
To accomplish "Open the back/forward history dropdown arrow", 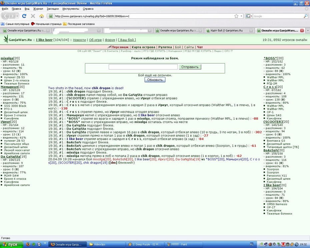I will coord(17,16).
